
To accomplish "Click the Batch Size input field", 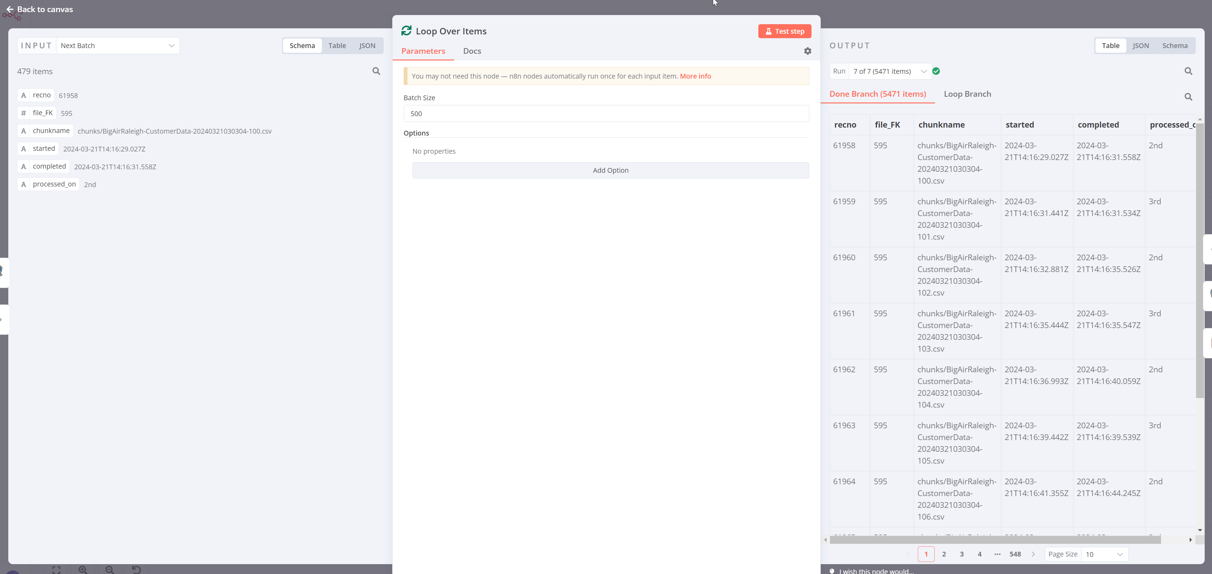I will [x=606, y=114].
